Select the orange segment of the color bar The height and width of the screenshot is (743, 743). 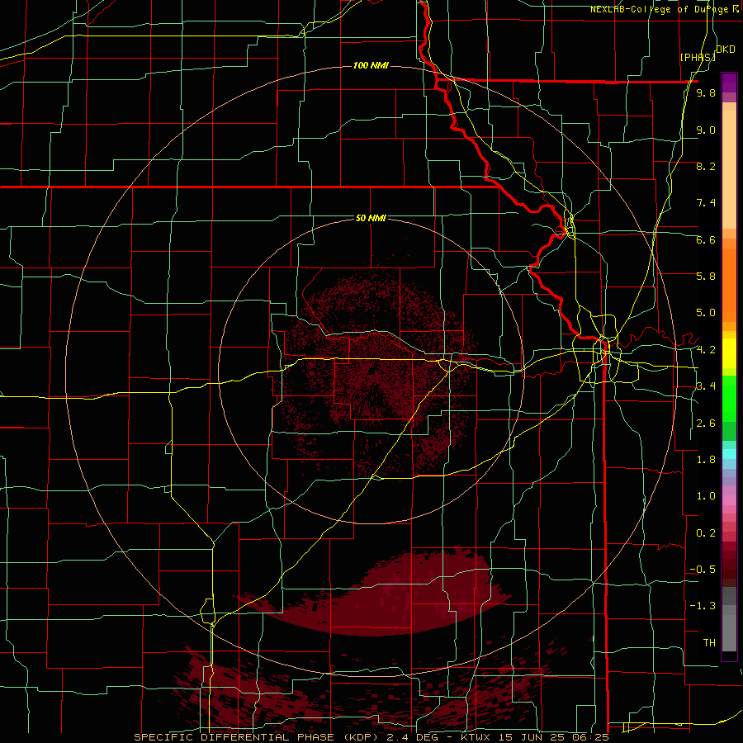click(x=729, y=284)
